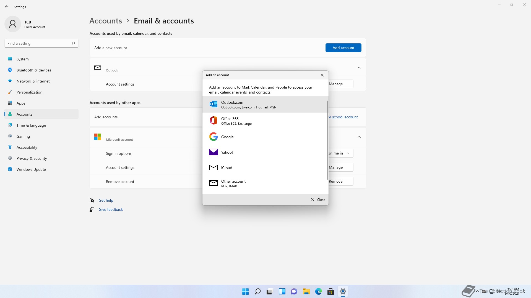Collapse the Outlook account section chevron
Image resolution: width=531 pixels, height=298 pixels.
[359, 68]
